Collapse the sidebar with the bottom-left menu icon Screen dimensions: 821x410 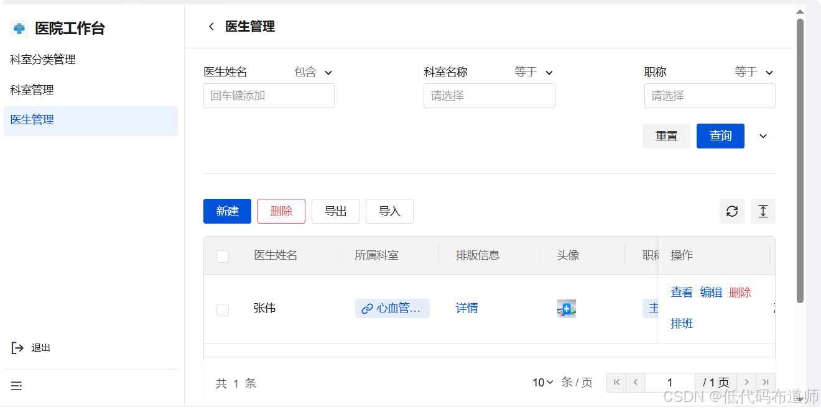tap(16, 386)
